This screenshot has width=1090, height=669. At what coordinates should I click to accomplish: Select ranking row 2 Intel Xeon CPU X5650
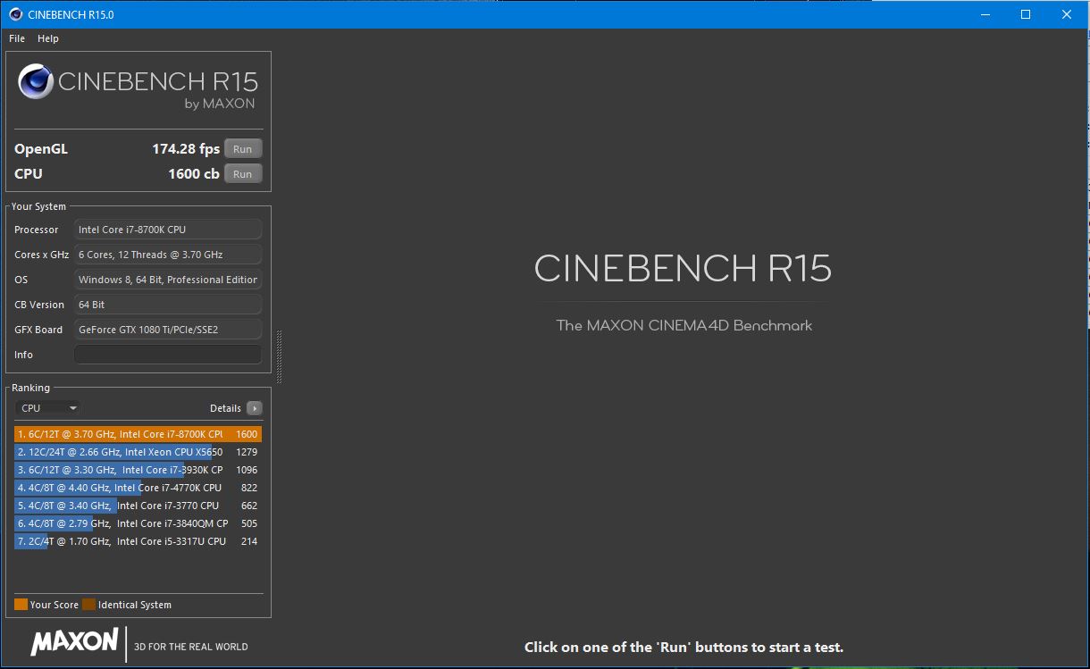tap(138, 452)
